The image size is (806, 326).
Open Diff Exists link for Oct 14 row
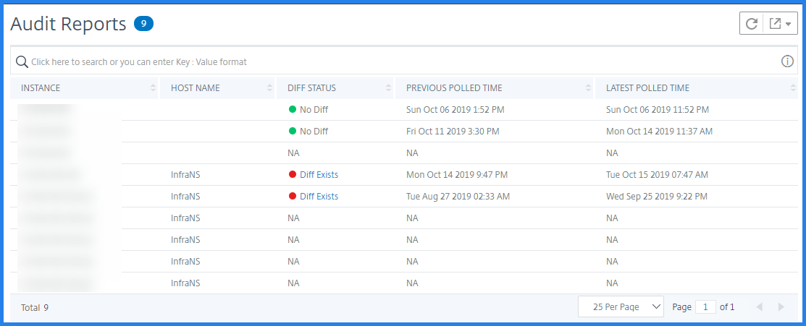pos(319,174)
